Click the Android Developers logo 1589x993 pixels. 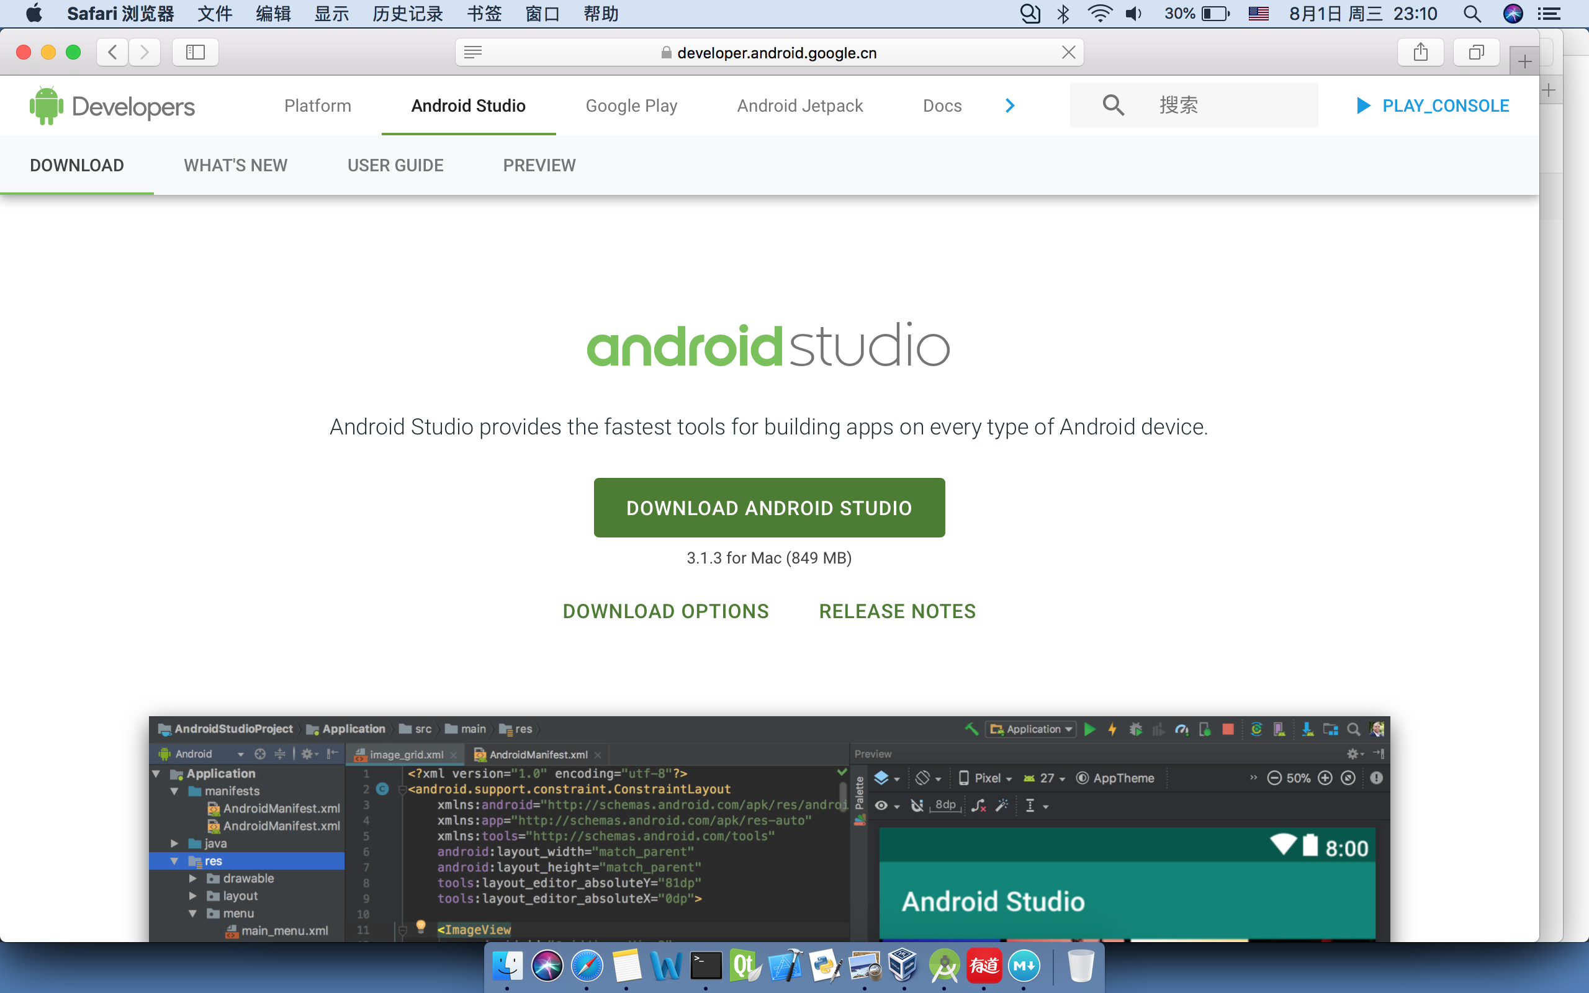[x=112, y=106]
